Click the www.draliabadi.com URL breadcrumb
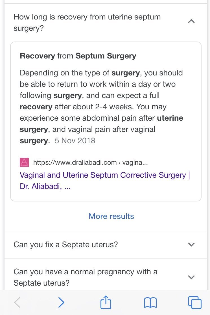 coord(90,162)
